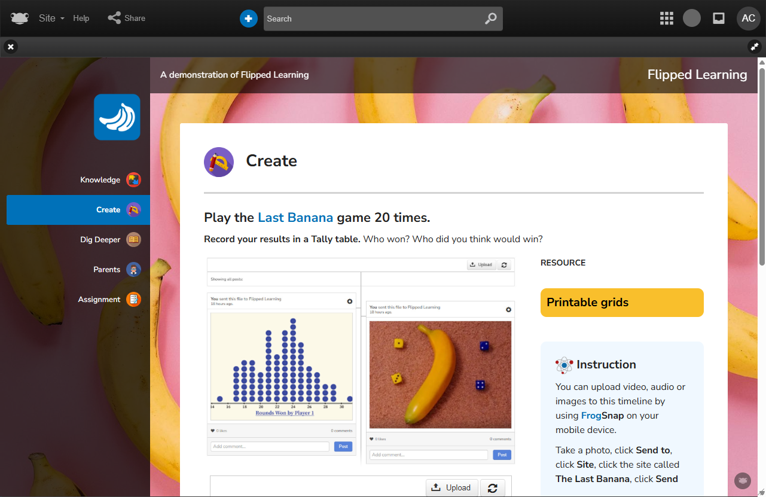The height and width of the screenshot is (497, 766).
Task: Click the banana site logo tile
Action: coord(117,117)
